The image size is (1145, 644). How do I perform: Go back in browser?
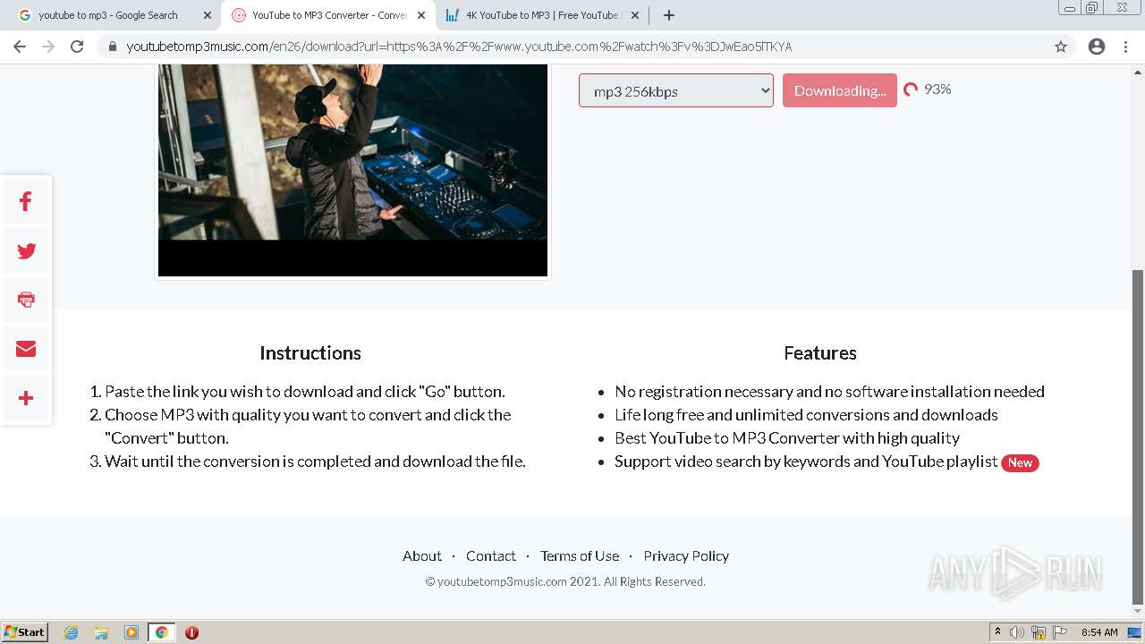pos(20,47)
